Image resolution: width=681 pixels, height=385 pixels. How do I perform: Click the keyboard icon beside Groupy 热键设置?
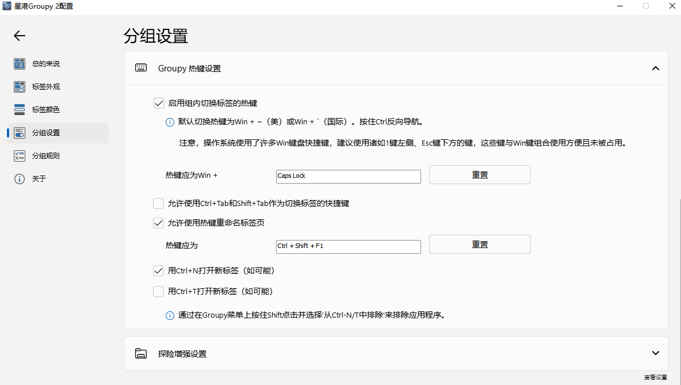pyautogui.click(x=141, y=68)
